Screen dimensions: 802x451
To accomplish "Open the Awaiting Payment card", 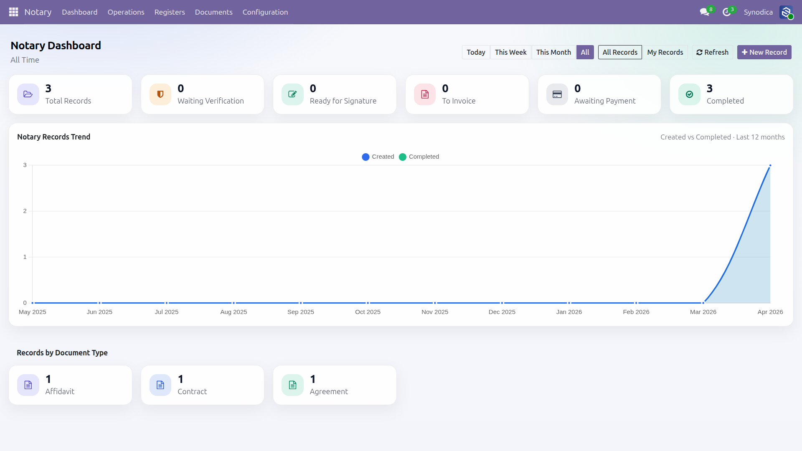I will pos(599,94).
